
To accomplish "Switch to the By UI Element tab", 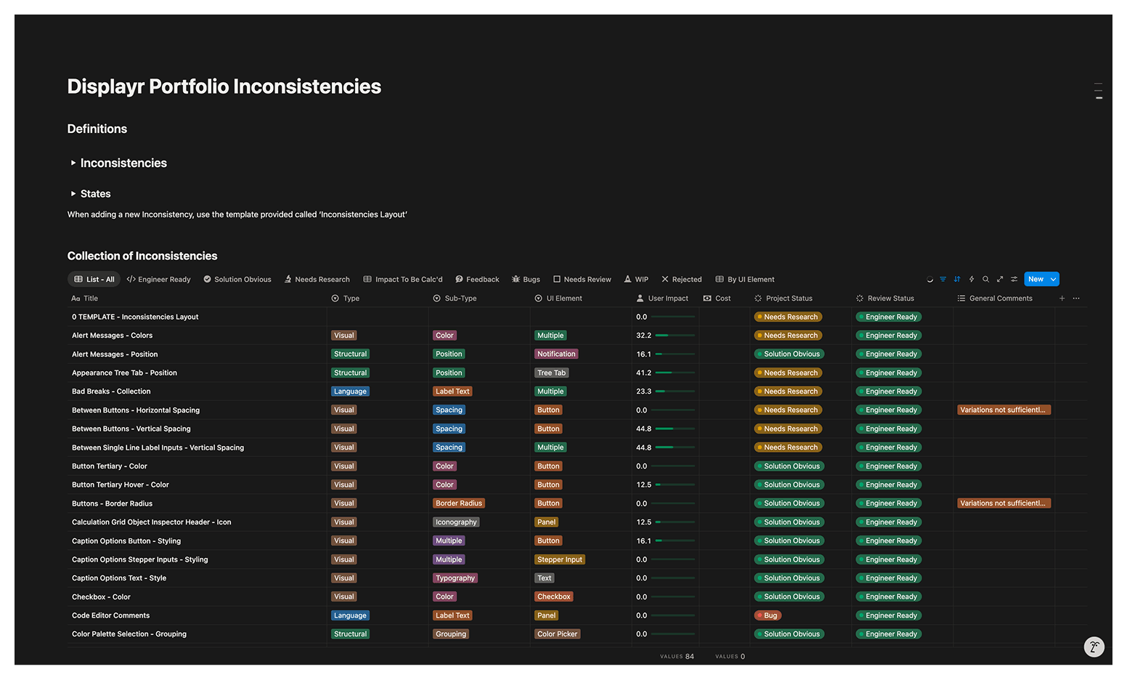I will (x=745, y=279).
